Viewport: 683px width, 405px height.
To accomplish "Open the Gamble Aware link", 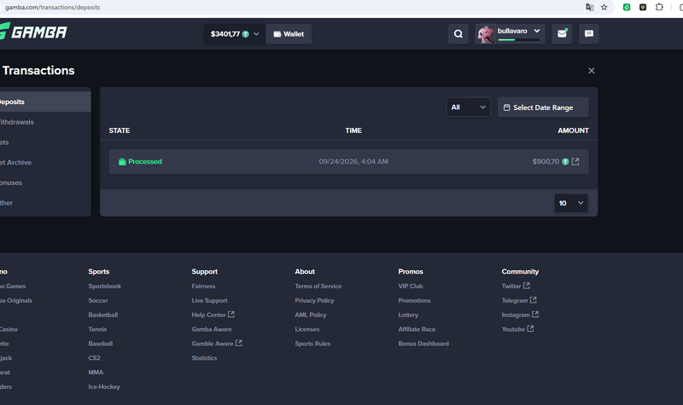I will [213, 344].
